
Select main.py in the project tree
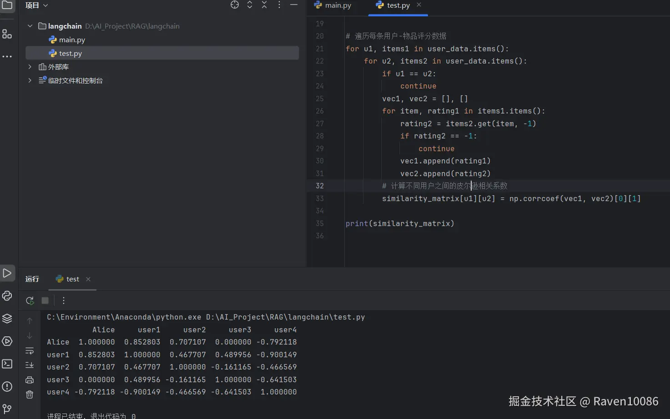coord(72,40)
